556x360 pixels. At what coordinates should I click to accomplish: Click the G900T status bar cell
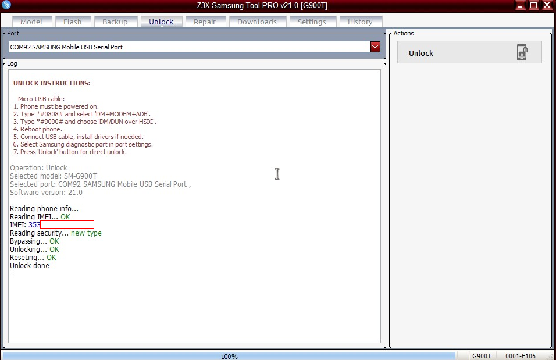click(482, 355)
